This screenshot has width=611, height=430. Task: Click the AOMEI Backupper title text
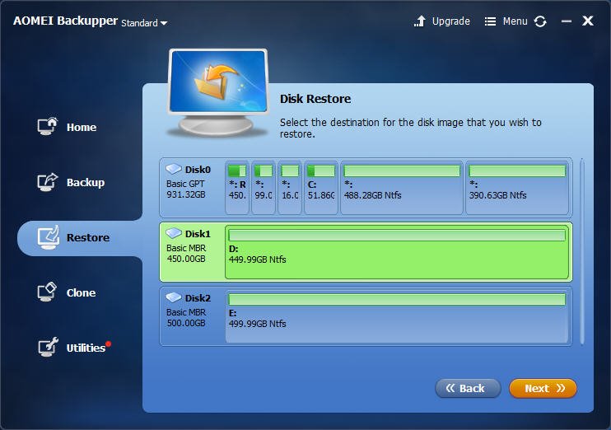(x=65, y=21)
